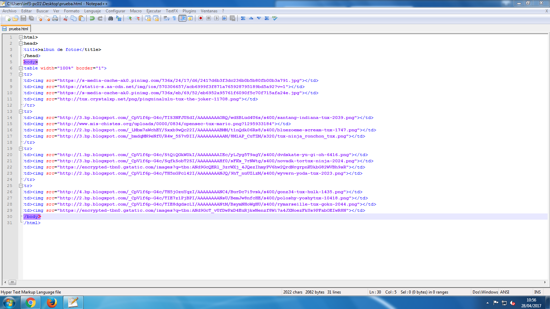The width and height of the screenshot is (550, 309).
Task: Collapse the tr fold on line 13
Action: tap(21, 111)
